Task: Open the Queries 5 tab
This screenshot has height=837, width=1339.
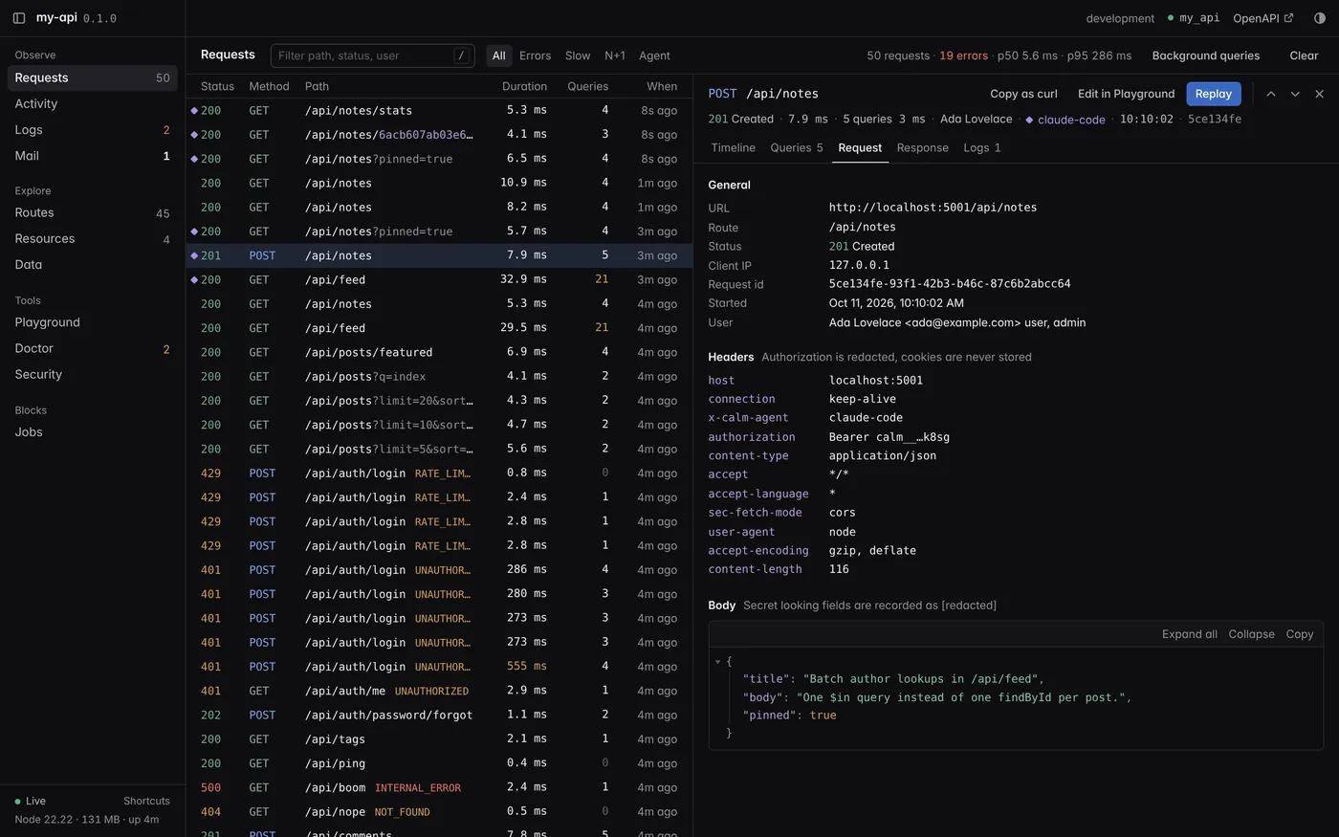Action: 797,147
